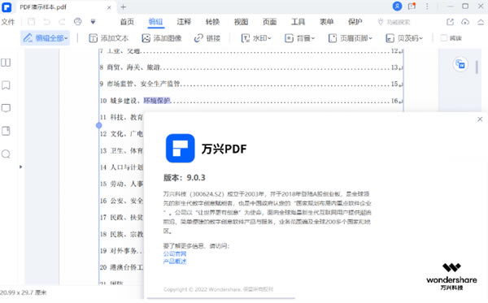Screen dimensions: 488x303
Task: Open the 文件 menu
Action: [x=8, y=22]
